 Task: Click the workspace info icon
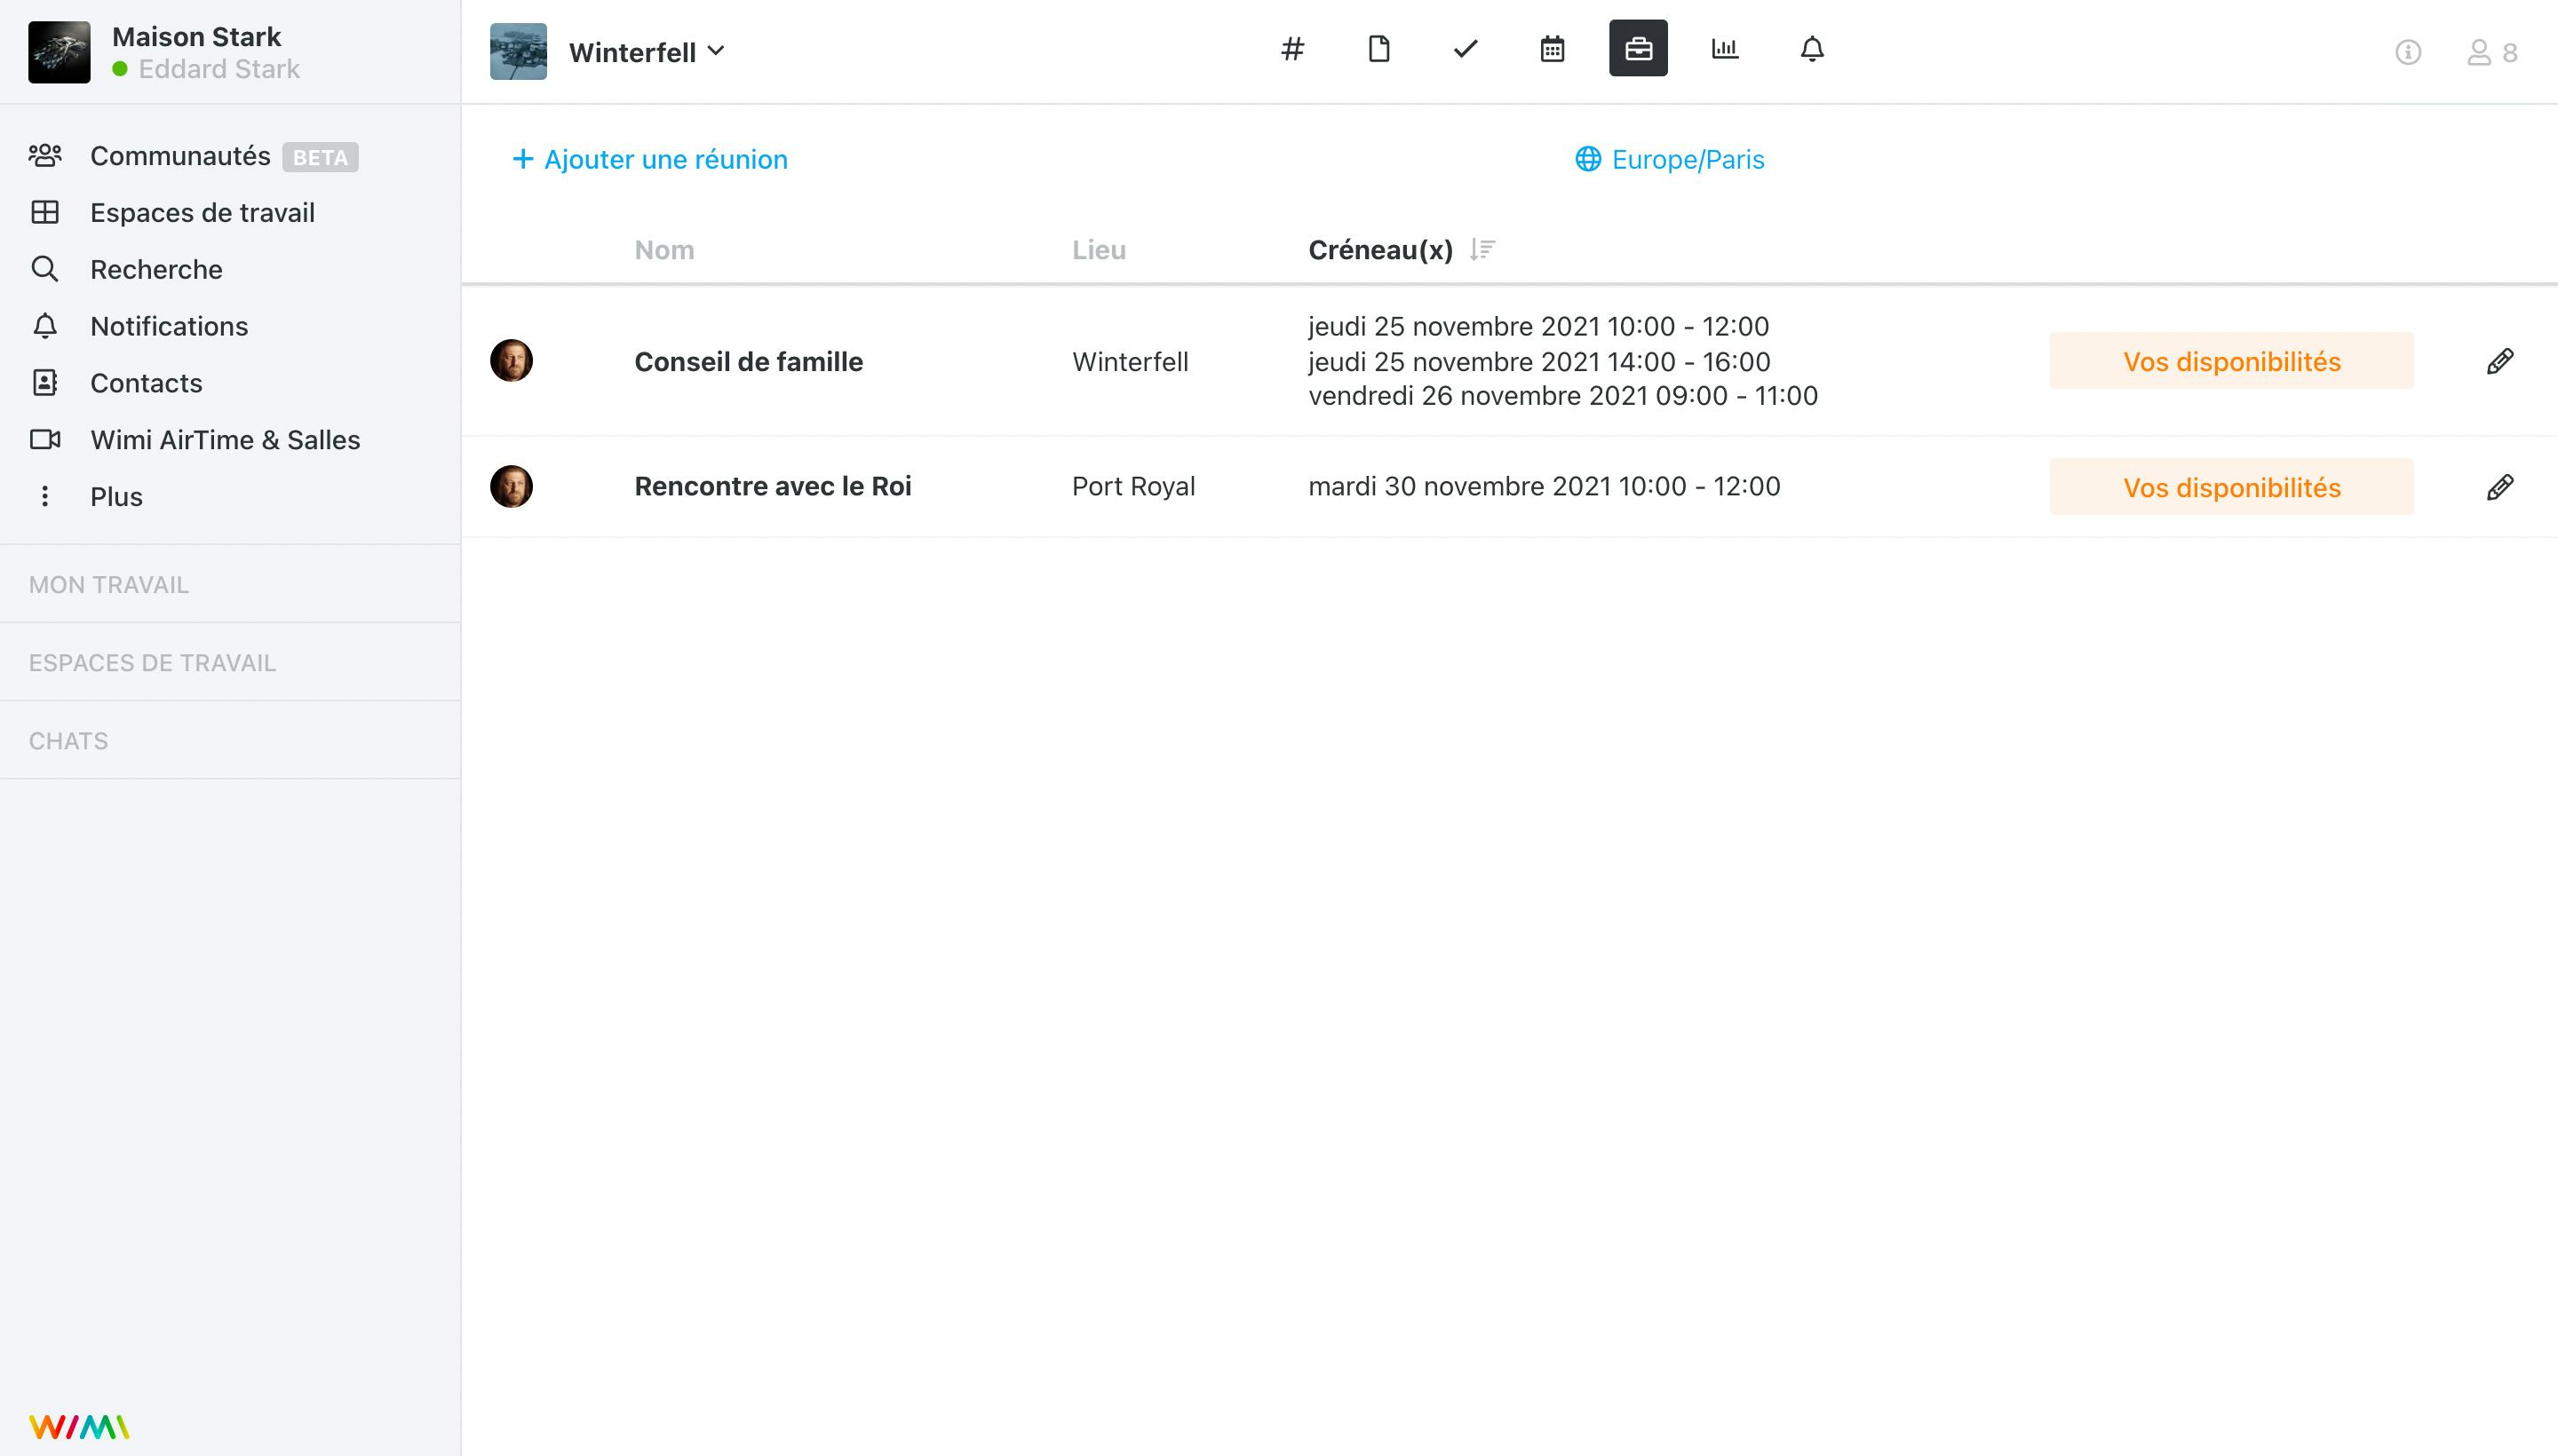pyautogui.click(x=2407, y=52)
